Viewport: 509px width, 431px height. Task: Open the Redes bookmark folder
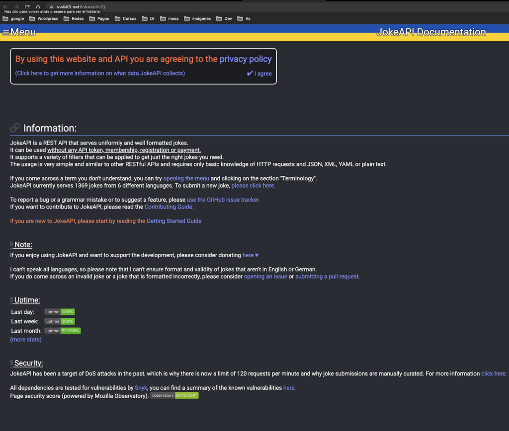point(74,18)
